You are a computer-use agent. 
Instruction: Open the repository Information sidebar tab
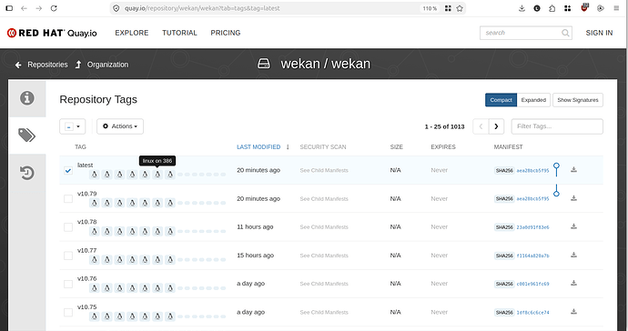pos(27,98)
